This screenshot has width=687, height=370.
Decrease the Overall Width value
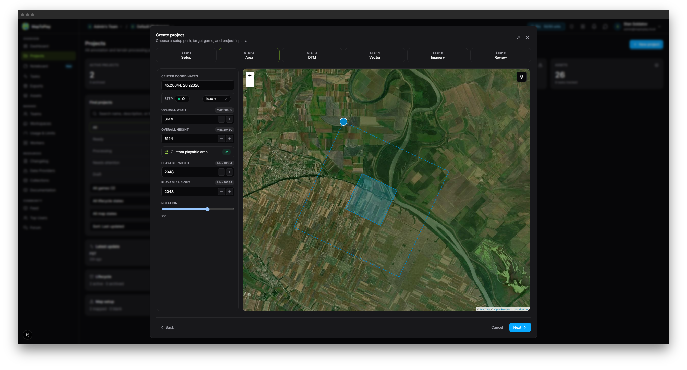(221, 119)
